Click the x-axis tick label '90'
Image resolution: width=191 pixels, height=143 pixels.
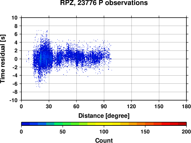pos(104,106)
